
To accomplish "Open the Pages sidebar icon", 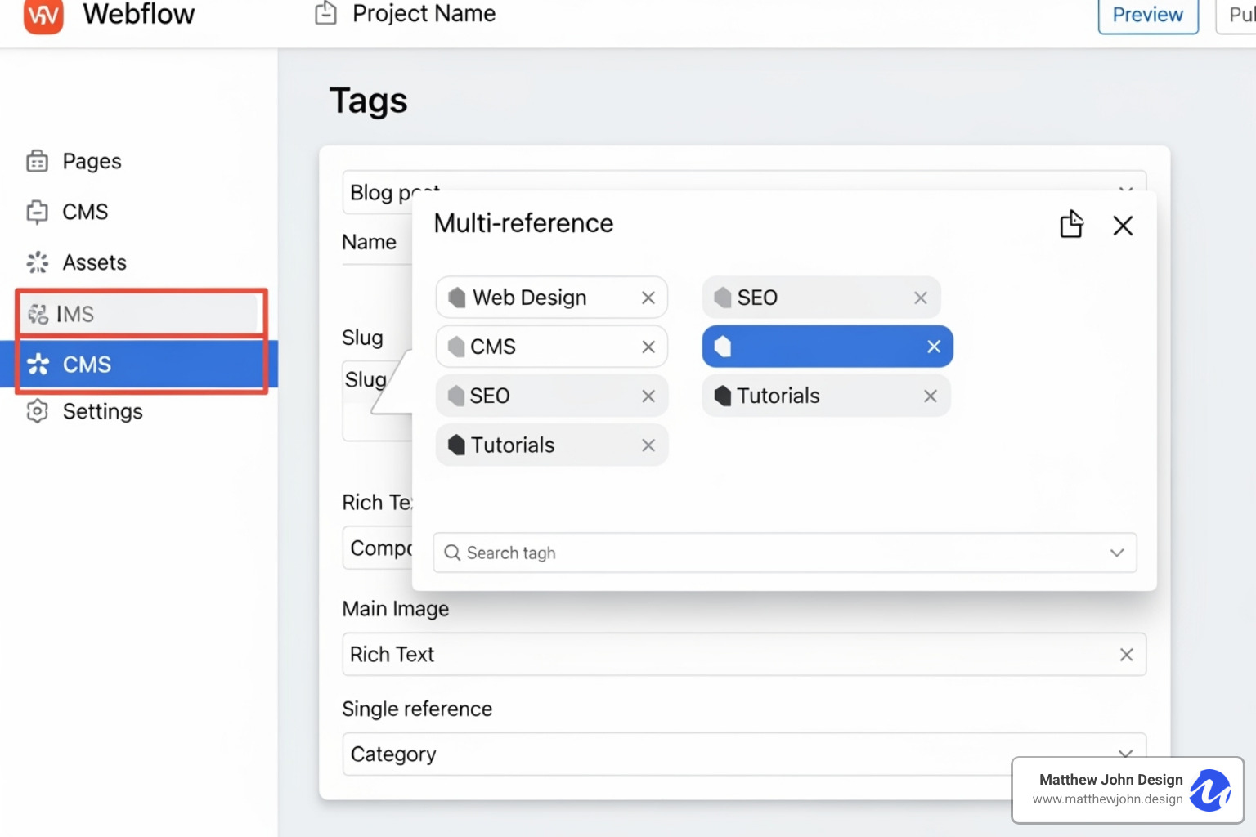I will point(37,161).
